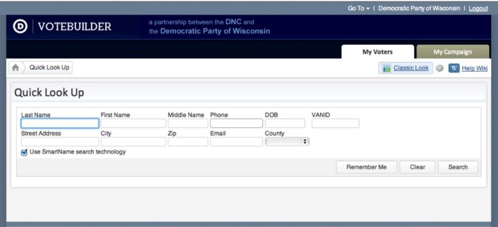Open settings gear icon near Classic Look
The height and width of the screenshot is (227, 498).
[439, 68]
